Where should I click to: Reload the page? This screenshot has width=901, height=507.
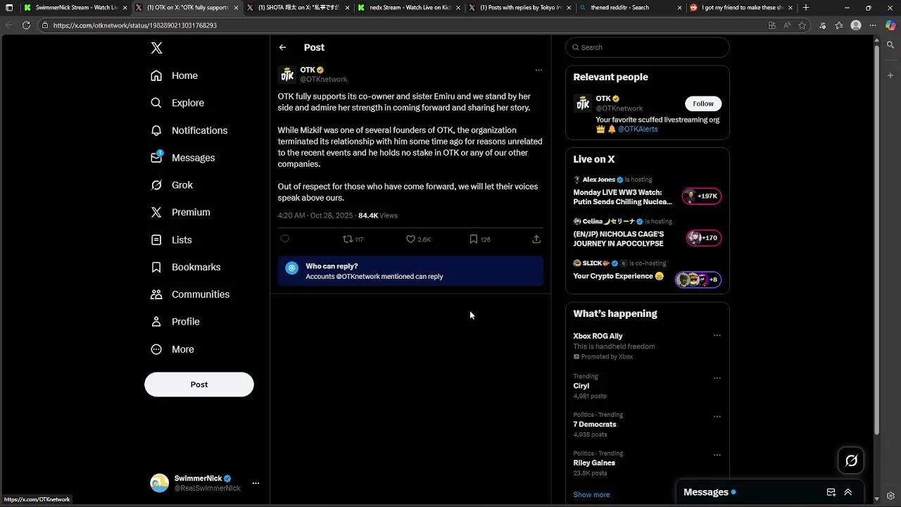(26, 25)
